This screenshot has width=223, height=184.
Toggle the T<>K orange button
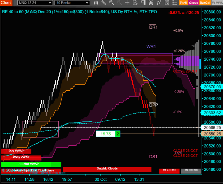click(183, 3)
